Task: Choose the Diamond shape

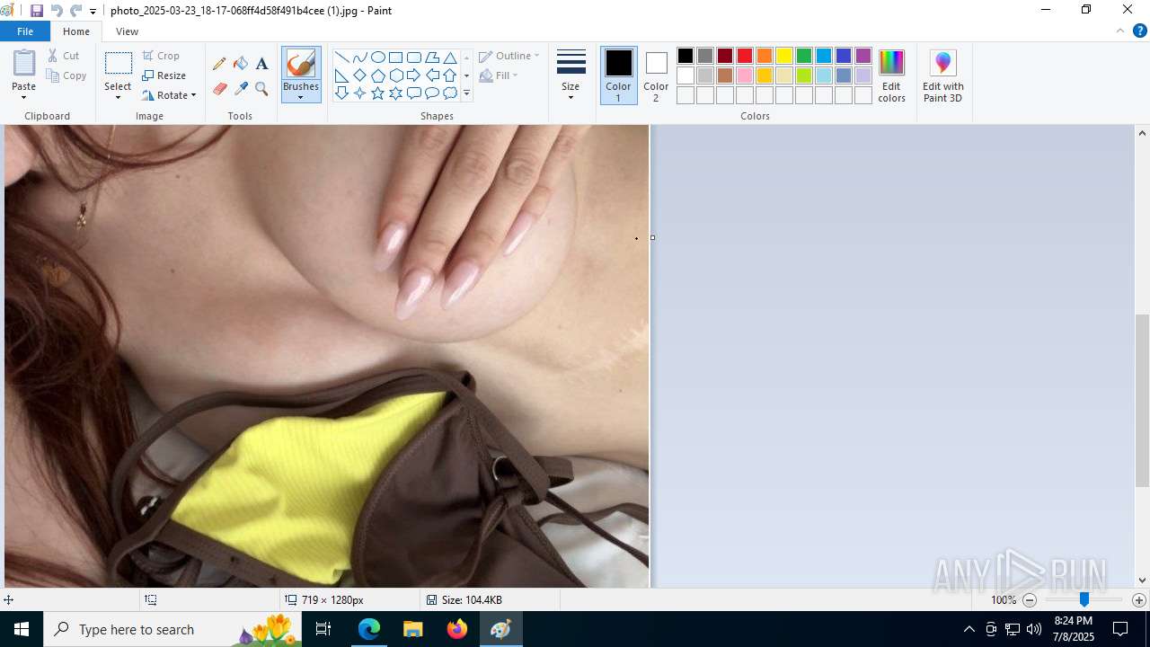Action: click(x=360, y=75)
